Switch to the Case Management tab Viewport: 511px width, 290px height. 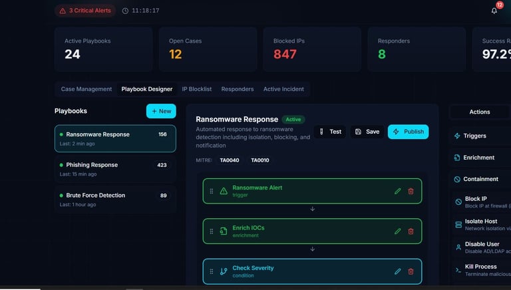coord(86,89)
